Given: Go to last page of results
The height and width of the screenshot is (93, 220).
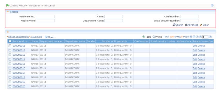Looking at the screenshot, I should (x=200, y=37).
